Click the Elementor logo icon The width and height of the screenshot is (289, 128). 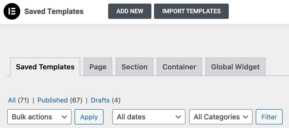pyautogui.click(x=12, y=11)
